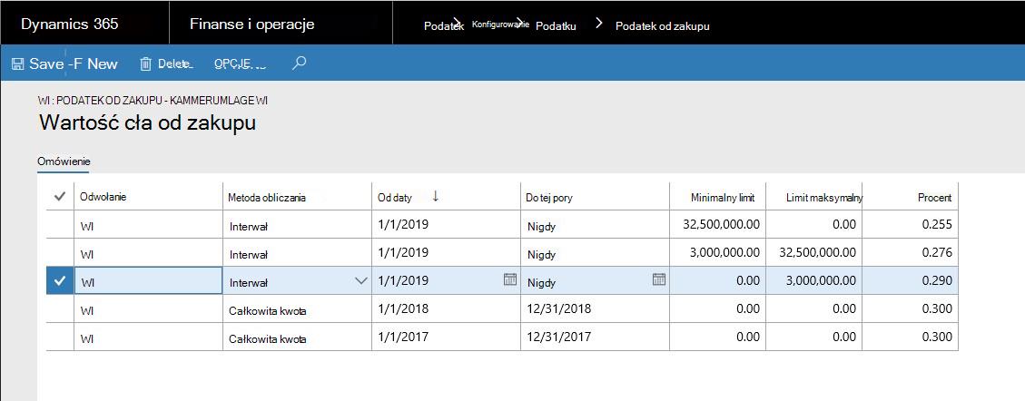
Task: Select row dated 1/1/2017
Action: coord(60,337)
